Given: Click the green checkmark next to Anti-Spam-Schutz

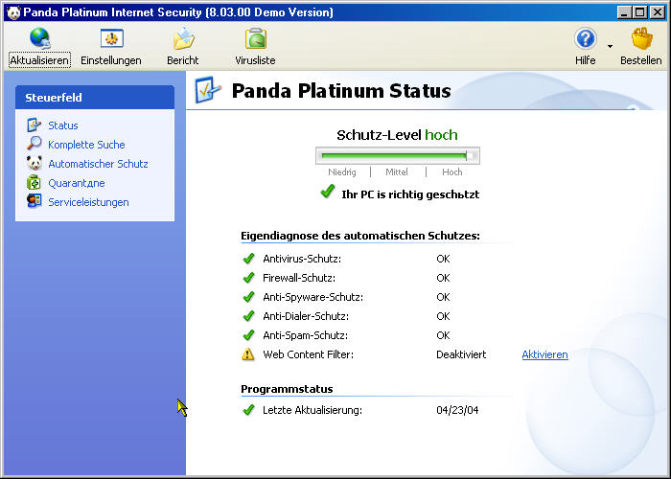Looking at the screenshot, I should tap(248, 335).
